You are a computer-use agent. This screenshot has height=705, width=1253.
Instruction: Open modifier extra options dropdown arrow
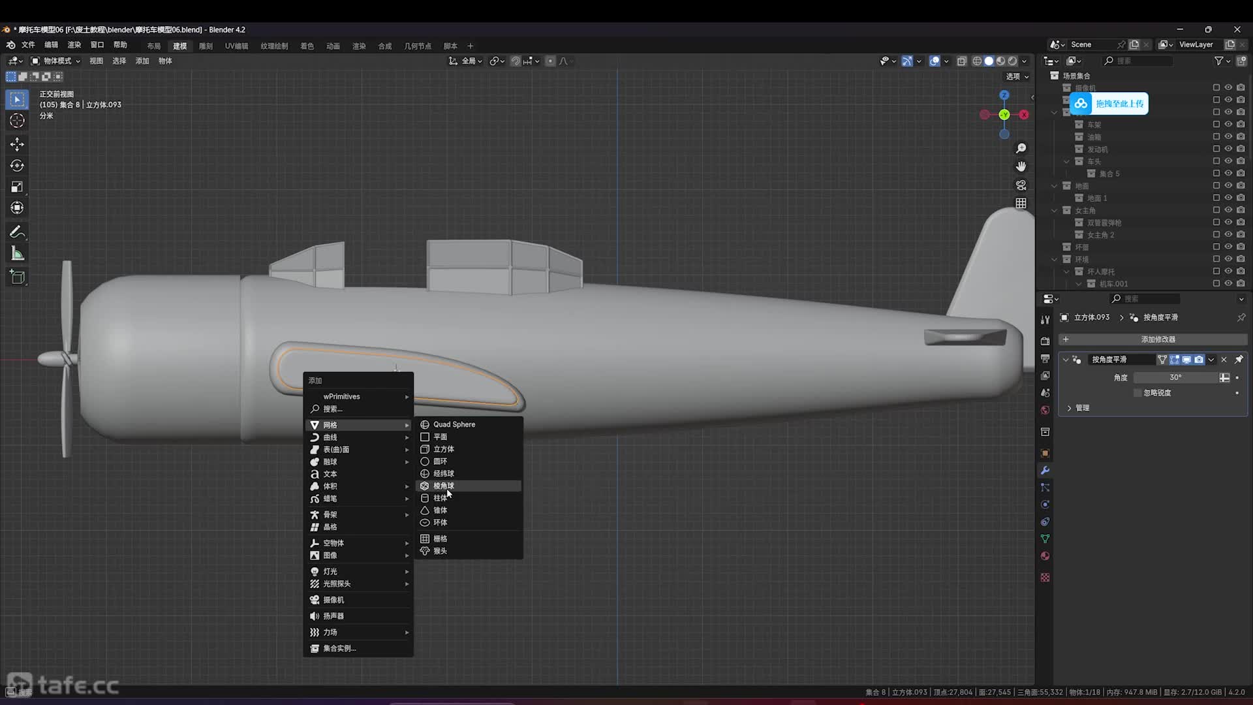(1211, 360)
